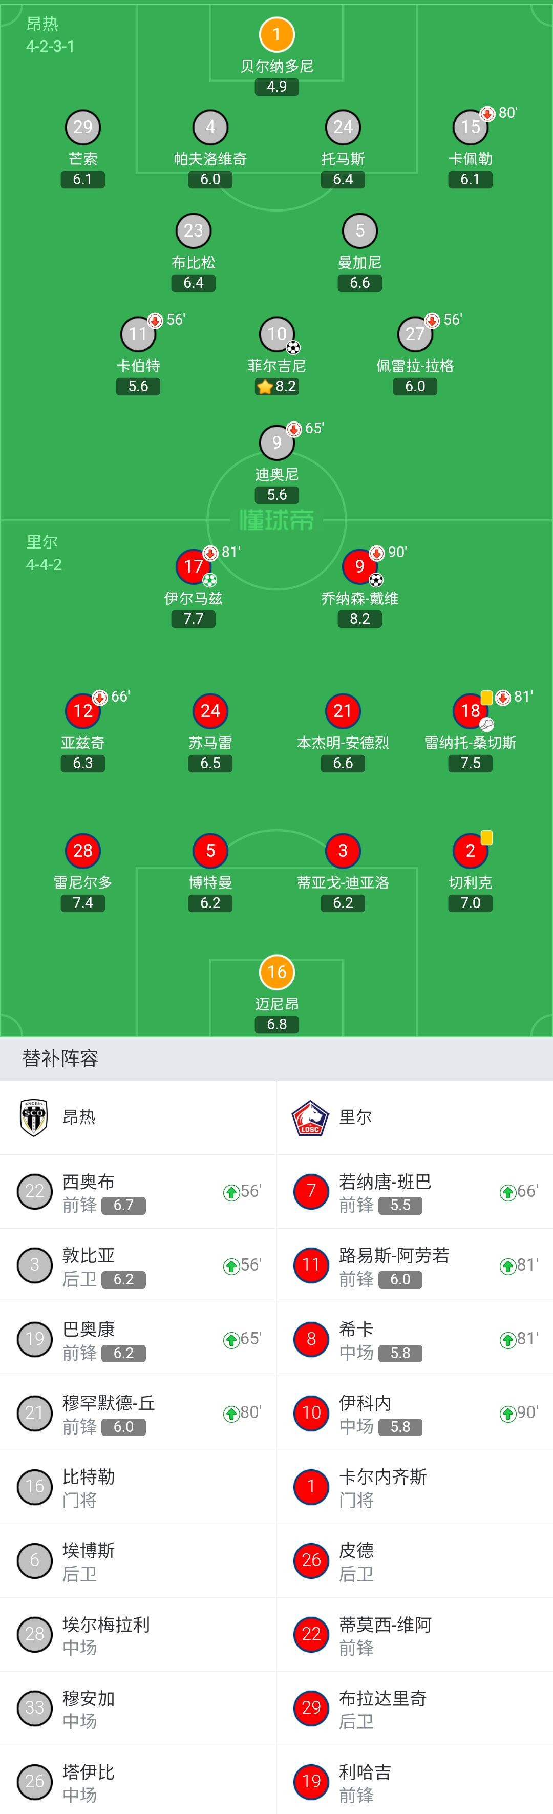Tap 雷尼尔多 number 28 defender icon

(x=82, y=851)
